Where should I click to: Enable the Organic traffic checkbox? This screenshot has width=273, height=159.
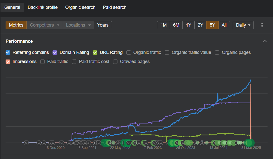128,52
